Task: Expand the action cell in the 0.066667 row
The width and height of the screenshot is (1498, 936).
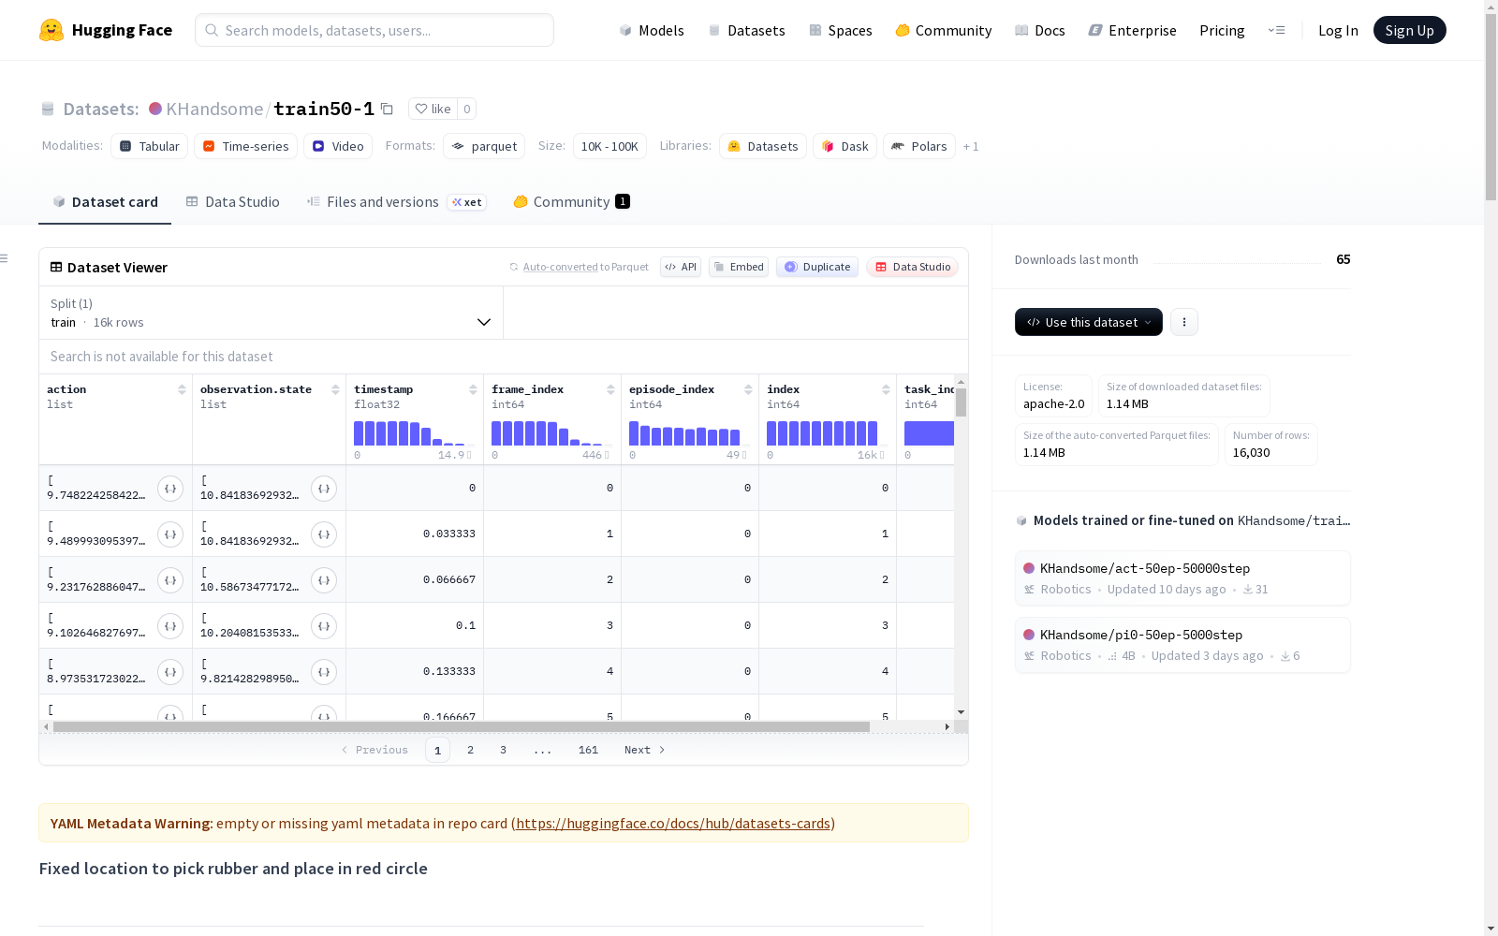Action: (170, 580)
